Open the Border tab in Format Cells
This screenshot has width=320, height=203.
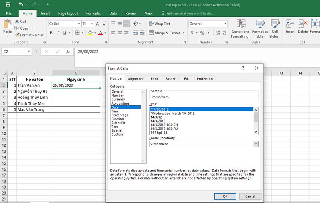pyautogui.click(x=170, y=79)
